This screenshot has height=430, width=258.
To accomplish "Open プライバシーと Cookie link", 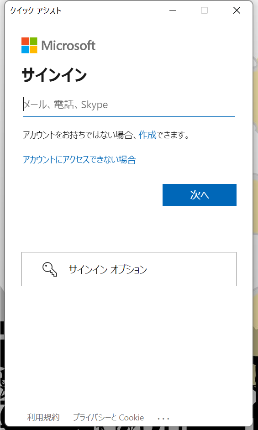I will (108, 417).
